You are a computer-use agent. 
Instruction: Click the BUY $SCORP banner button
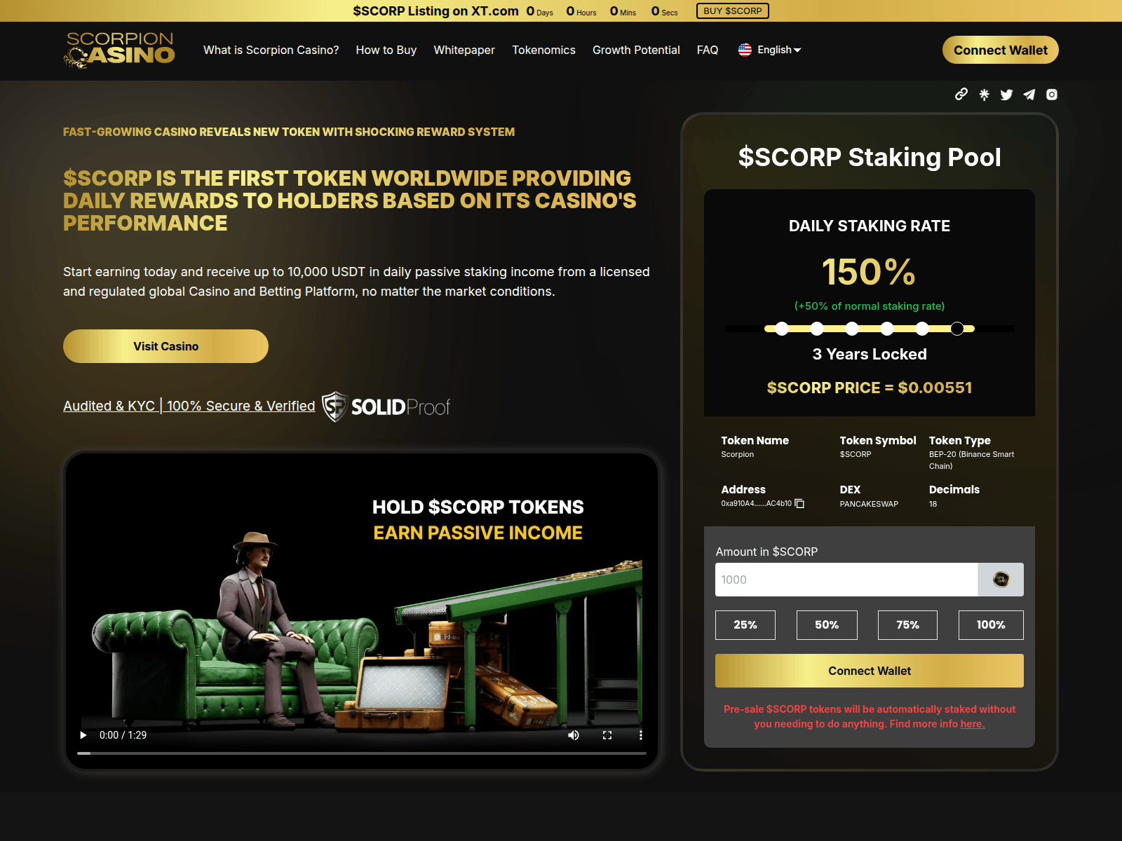tap(732, 11)
